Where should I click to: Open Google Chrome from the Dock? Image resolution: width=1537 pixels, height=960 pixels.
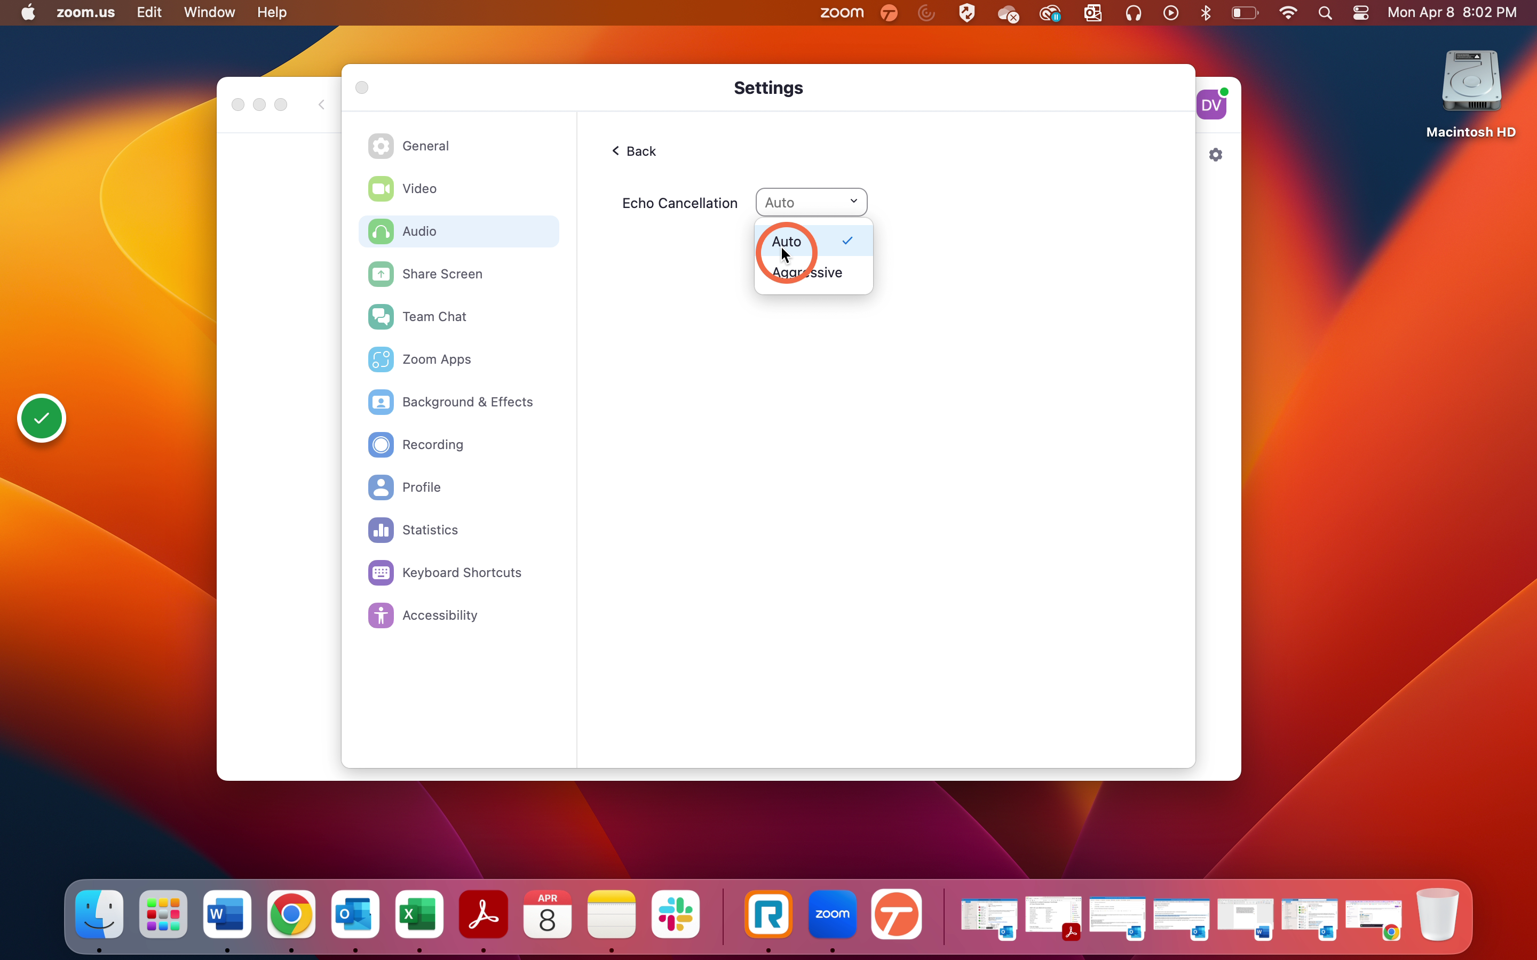pyautogui.click(x=291, y=914)
